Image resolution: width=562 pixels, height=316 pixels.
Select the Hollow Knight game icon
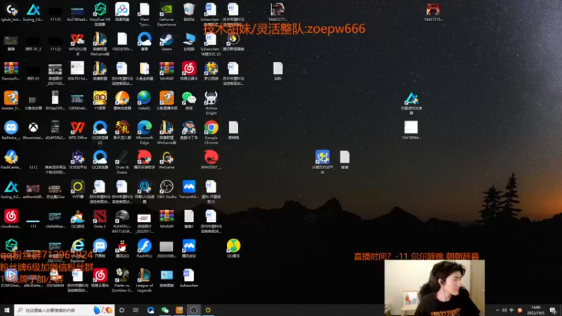[x=211, y=103]
